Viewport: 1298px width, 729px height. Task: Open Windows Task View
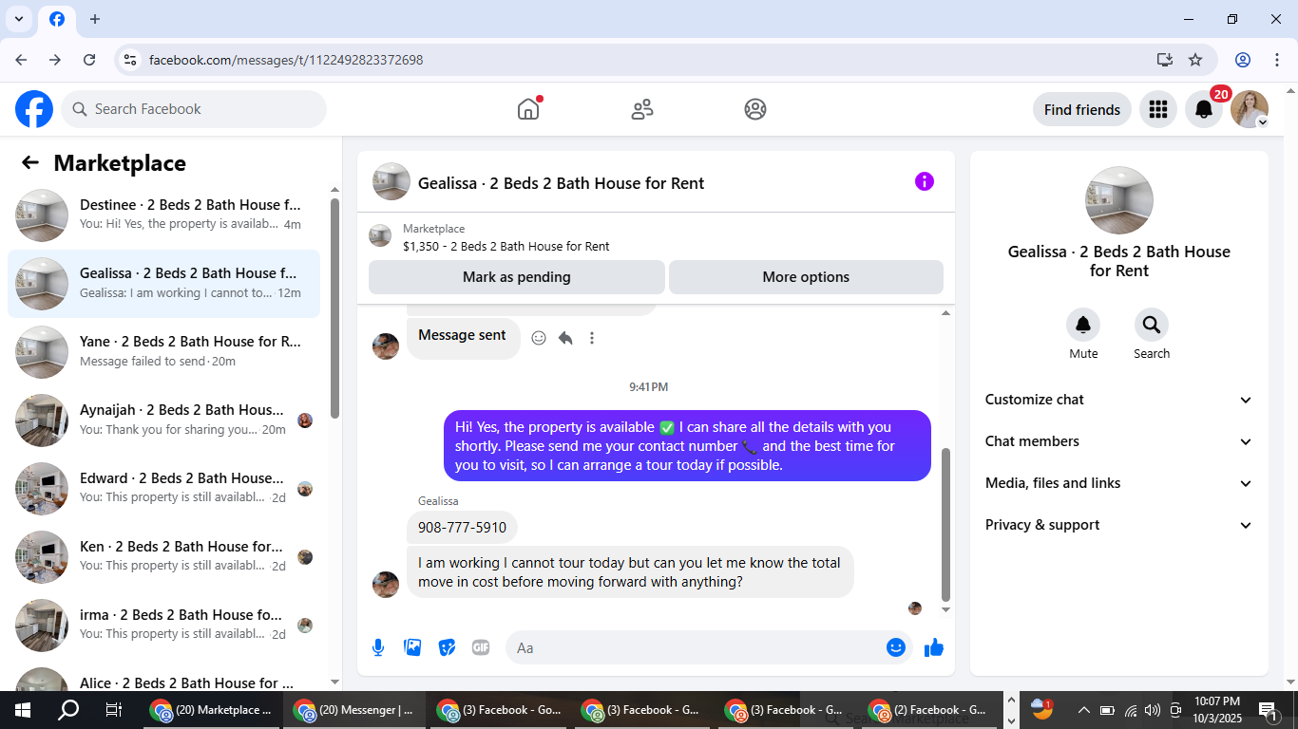pos(114,710)
